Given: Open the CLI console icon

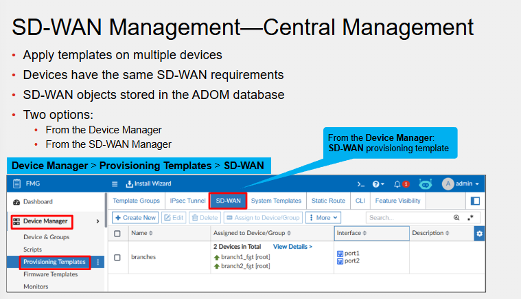Looking at the screenshot, I should (x=360, y=184).
